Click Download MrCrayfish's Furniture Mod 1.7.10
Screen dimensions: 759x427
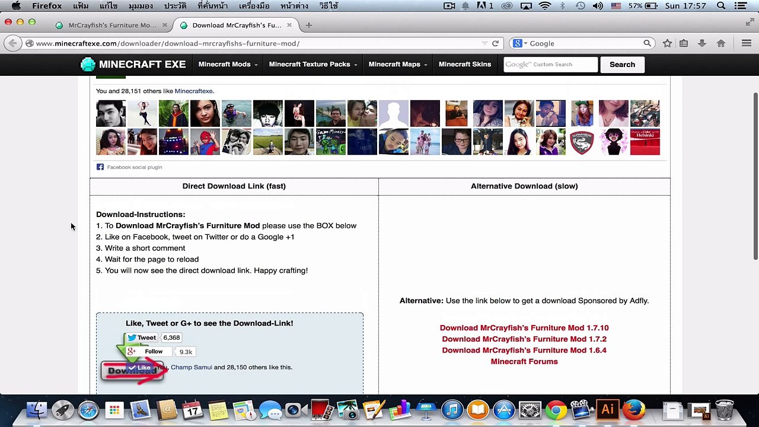pyautogui.click(x=524, y=328)
